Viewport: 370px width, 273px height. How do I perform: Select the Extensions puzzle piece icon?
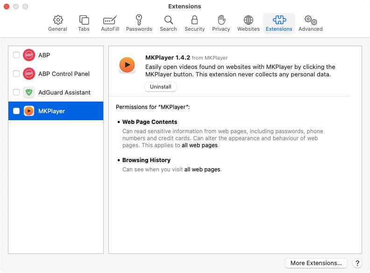point(279,20)
